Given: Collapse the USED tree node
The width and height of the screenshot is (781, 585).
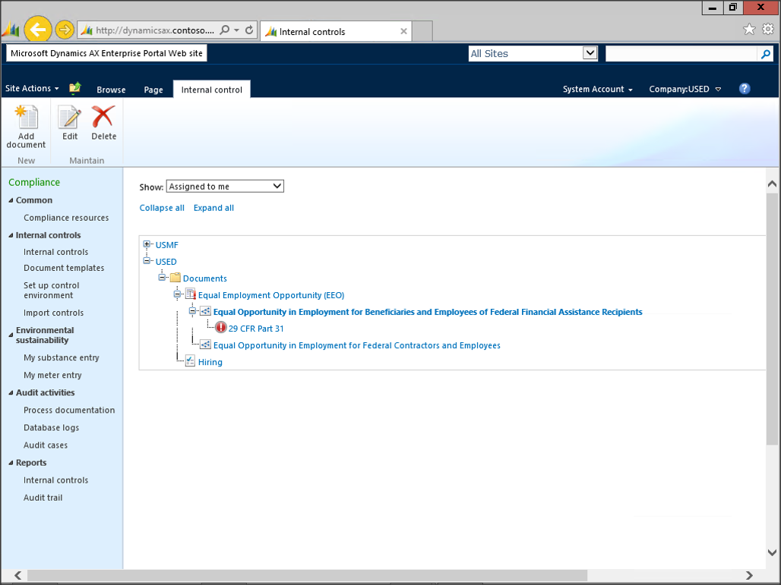Looking at the screenshot, I should (x=147, y=262).
